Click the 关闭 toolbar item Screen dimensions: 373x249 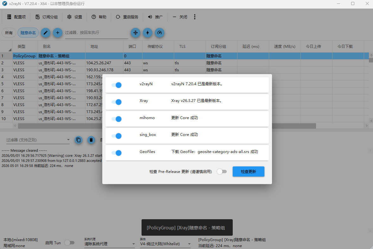(x=180, y=17)
